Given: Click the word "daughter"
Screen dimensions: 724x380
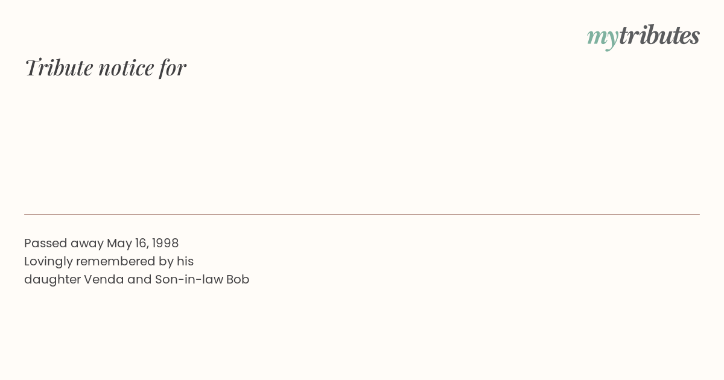Looking at the screenshot, I should pos(52,280).
